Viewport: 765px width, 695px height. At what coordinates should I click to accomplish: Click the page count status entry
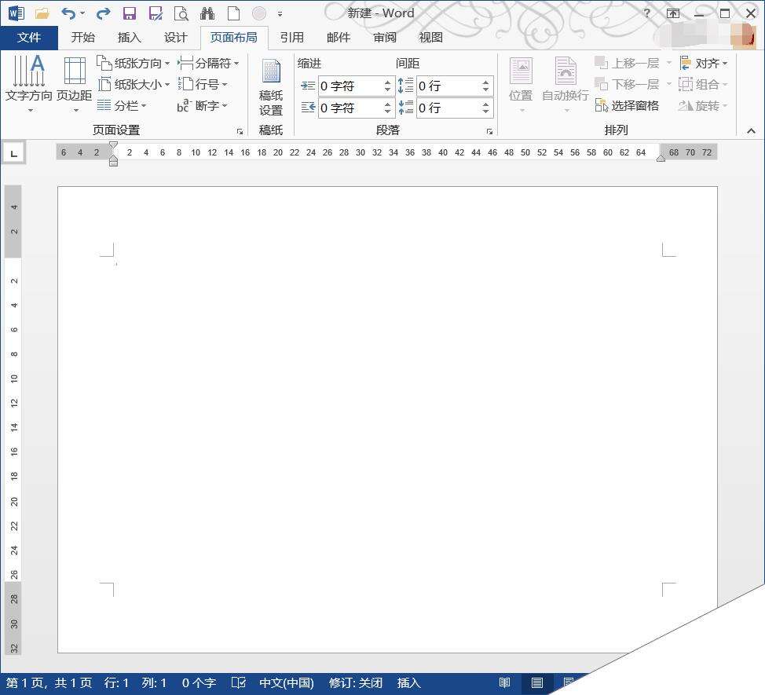pos(49,682)
